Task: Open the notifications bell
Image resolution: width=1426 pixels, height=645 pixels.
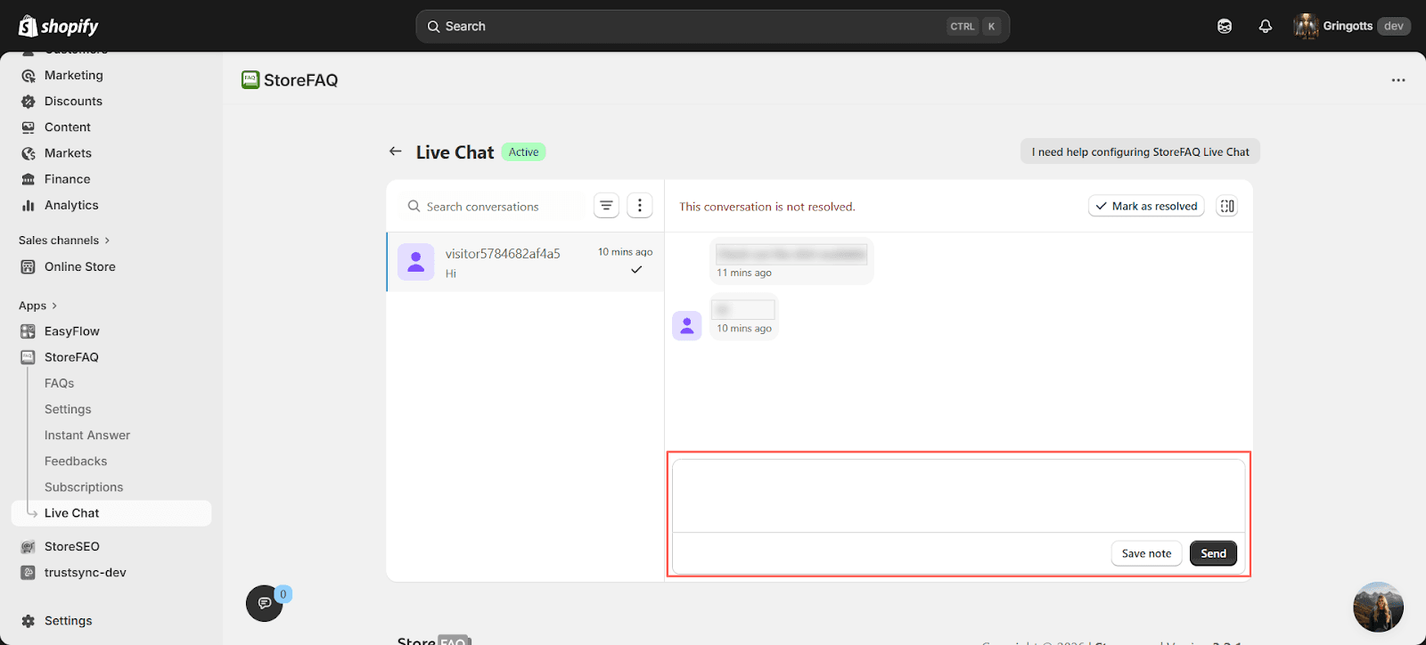Action: tap(1266, 26)
